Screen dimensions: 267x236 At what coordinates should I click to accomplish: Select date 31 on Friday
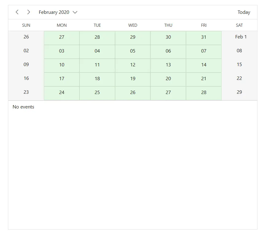pos(204,38)
